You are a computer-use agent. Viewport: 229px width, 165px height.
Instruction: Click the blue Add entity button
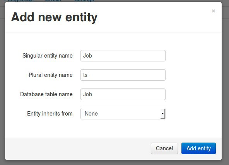coord(198,148)
